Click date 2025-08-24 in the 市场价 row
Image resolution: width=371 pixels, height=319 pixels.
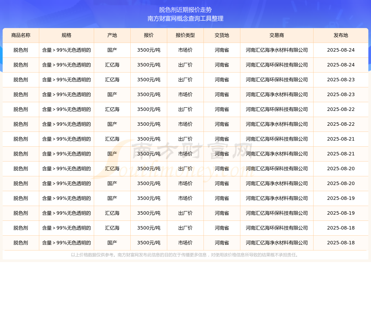click(x=341, y=50)
